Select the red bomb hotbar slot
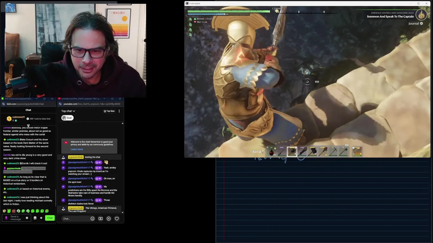The height and width of the screenshot is (243, 433). tap(272, 152)
